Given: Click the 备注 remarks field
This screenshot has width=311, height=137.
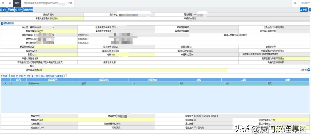Looking at the screenshot, I should [x=172, y=66].
